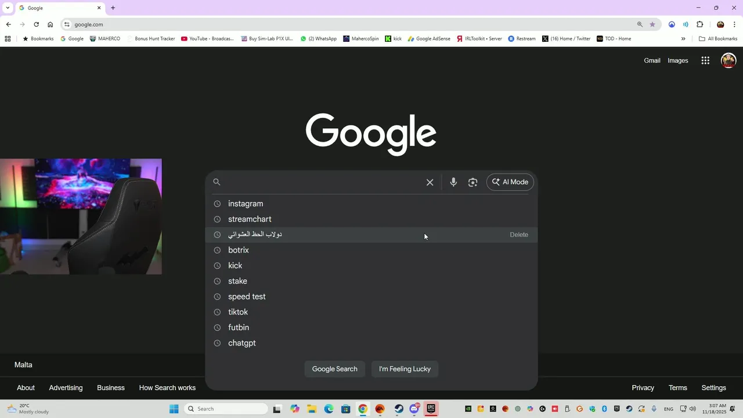Select the botrix suggestion
Screen dimensions: 743x418
pos(371,250)
